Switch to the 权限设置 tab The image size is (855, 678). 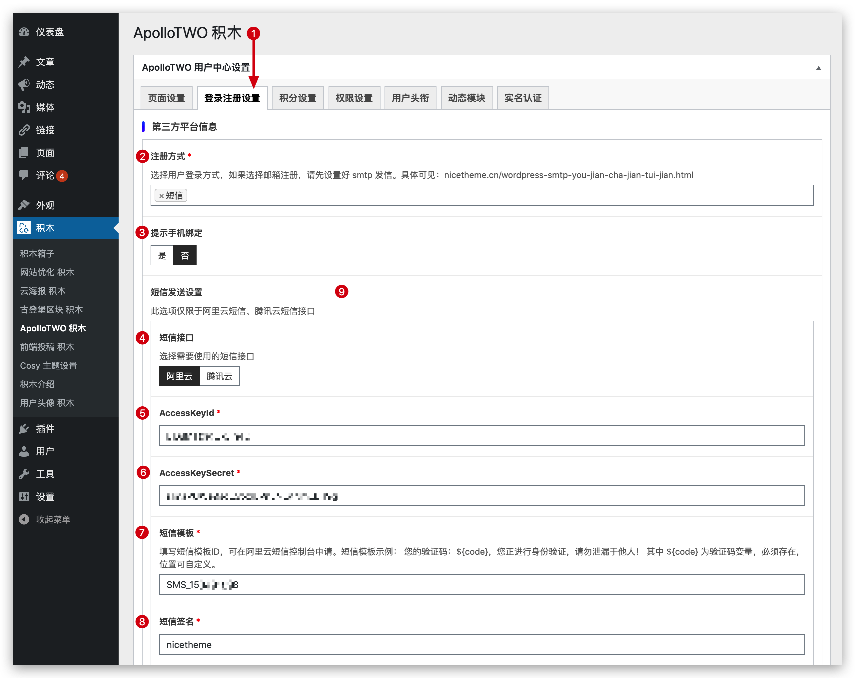click(x=354, y=98)
